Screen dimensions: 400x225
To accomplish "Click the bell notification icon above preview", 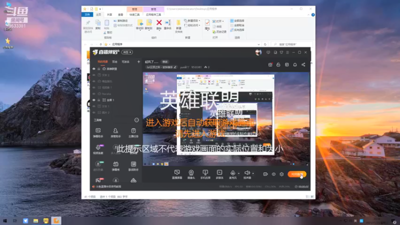I will pyautogui.click(x=295, y=65).
